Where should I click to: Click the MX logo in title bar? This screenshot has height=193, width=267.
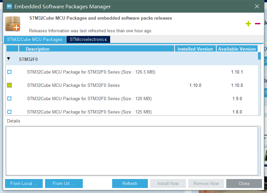click(x=9, y=6)
